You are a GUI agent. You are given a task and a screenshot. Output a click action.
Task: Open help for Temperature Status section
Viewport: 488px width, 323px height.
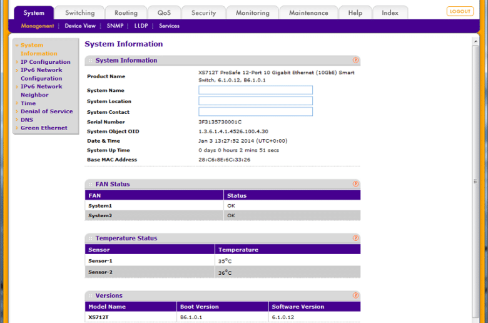355,238
